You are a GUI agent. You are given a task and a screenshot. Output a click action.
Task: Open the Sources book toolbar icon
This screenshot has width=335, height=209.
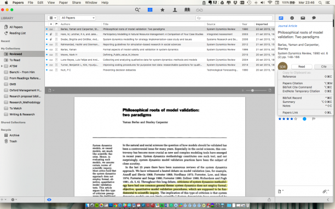click(187, 10)
